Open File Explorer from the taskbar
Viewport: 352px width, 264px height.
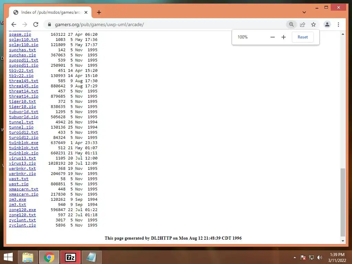point(28,257)
